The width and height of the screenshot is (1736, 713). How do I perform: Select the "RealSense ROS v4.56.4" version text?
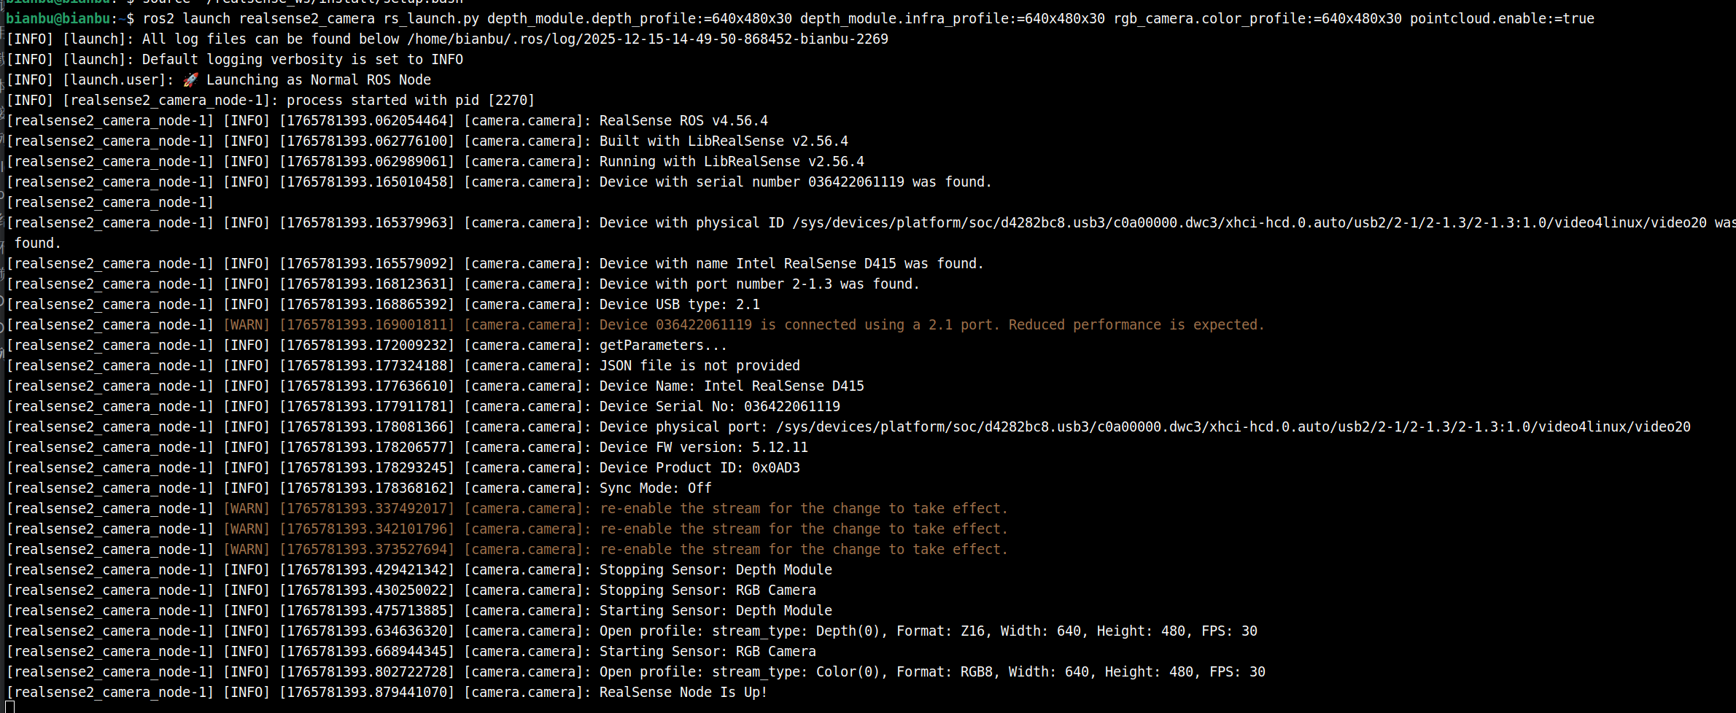683,121
